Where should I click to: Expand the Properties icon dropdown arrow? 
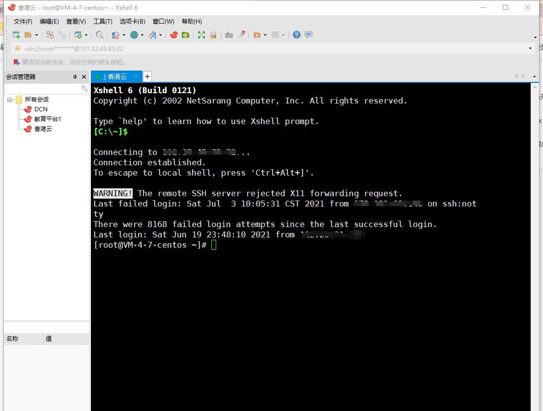[86, 35]
